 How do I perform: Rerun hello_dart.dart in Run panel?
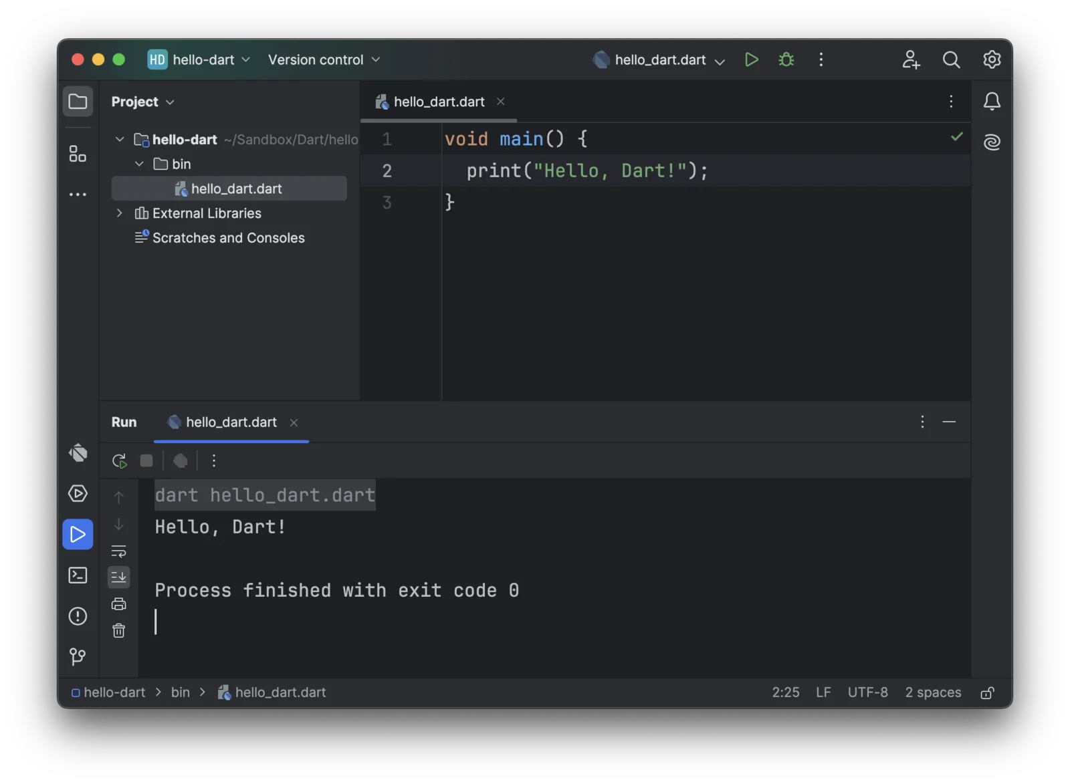(120, 461)
